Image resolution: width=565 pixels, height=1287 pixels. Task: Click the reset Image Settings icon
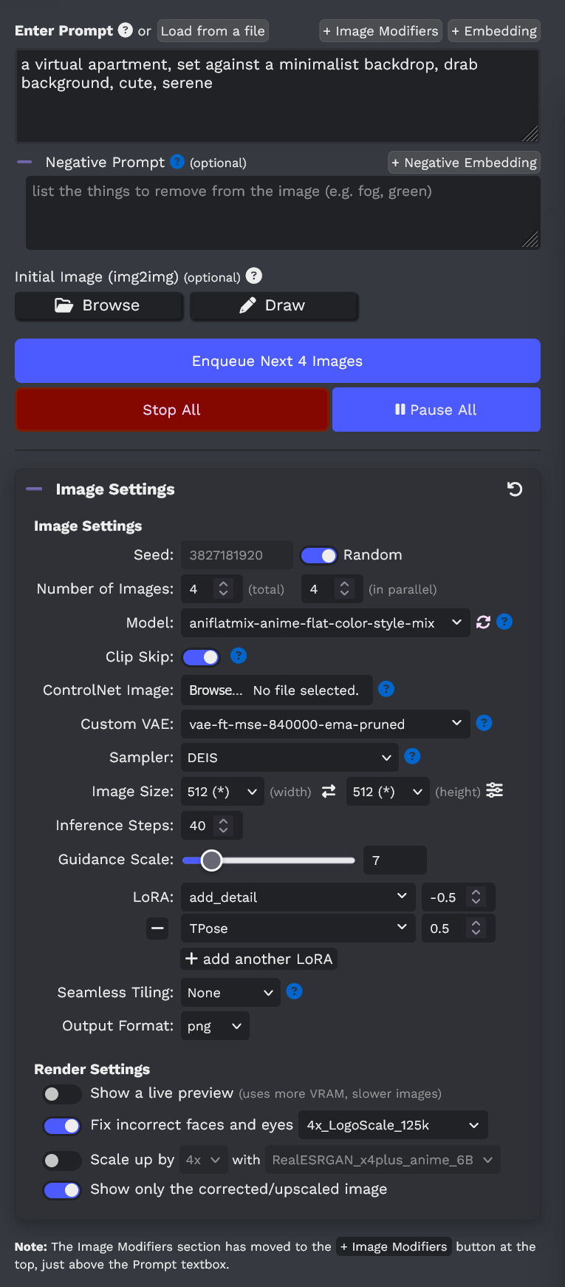[515, 489]
